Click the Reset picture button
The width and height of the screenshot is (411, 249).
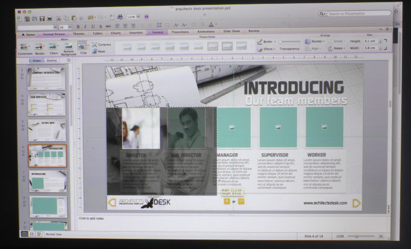(x=99, y=51)
